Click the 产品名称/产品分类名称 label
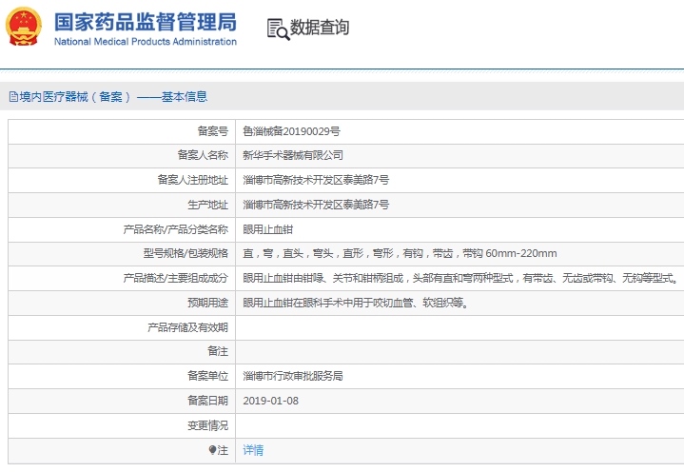Viewport: 684px width, 472px height. (175, 229)
